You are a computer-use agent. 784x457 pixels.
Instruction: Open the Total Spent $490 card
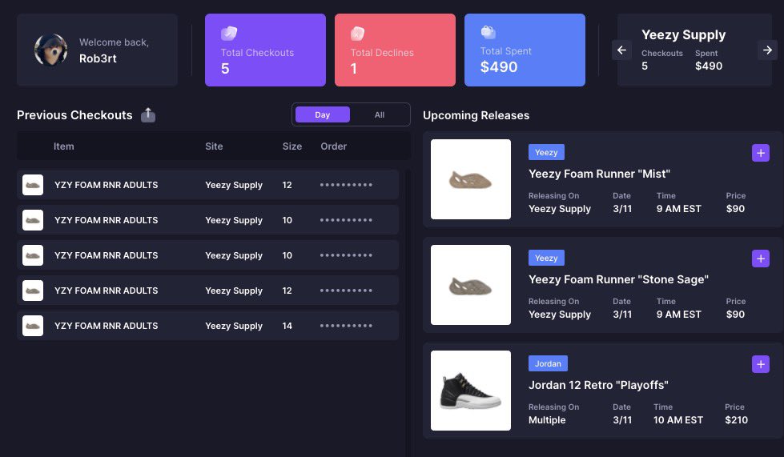tap(525, 50)
